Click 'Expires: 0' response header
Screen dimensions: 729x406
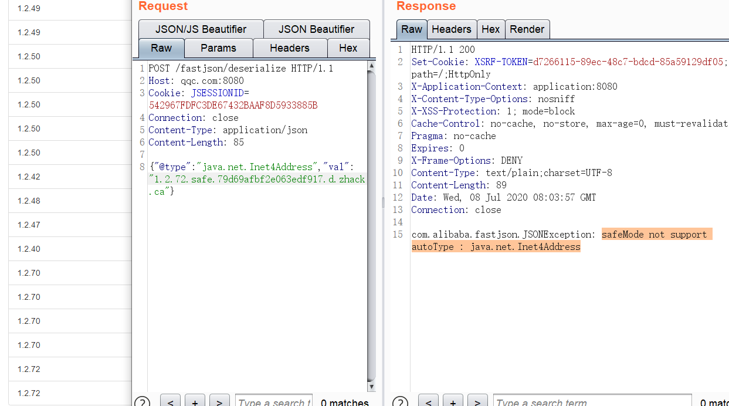[x=438, y=148]
